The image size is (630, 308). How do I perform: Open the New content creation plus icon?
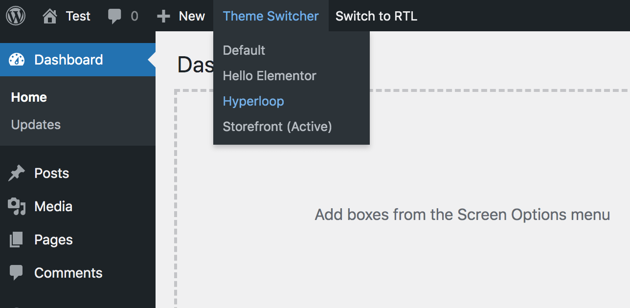(x=163, y=15)
